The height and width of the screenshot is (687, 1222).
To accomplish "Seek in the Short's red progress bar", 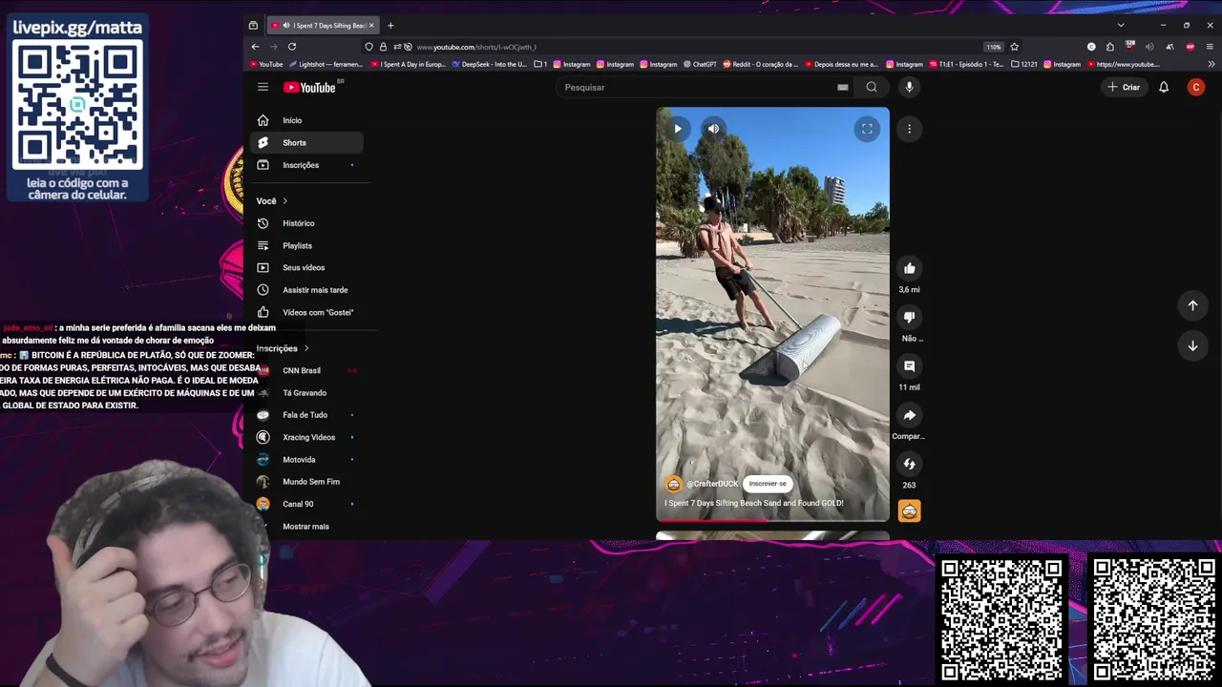I will tap(772, 520).
